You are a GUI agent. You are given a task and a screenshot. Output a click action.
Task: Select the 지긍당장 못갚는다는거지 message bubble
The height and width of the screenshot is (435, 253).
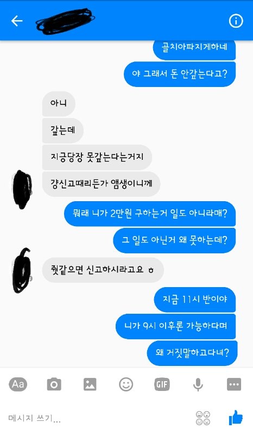click(x=97, y=157)
